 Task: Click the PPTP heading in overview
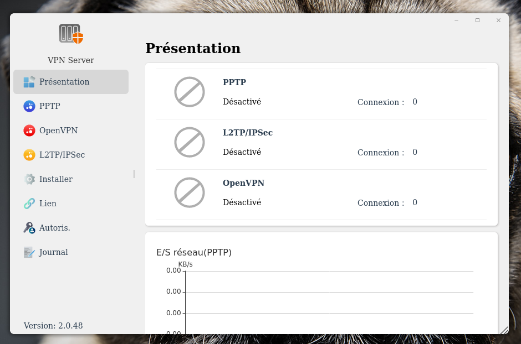(x=234, y=82)
